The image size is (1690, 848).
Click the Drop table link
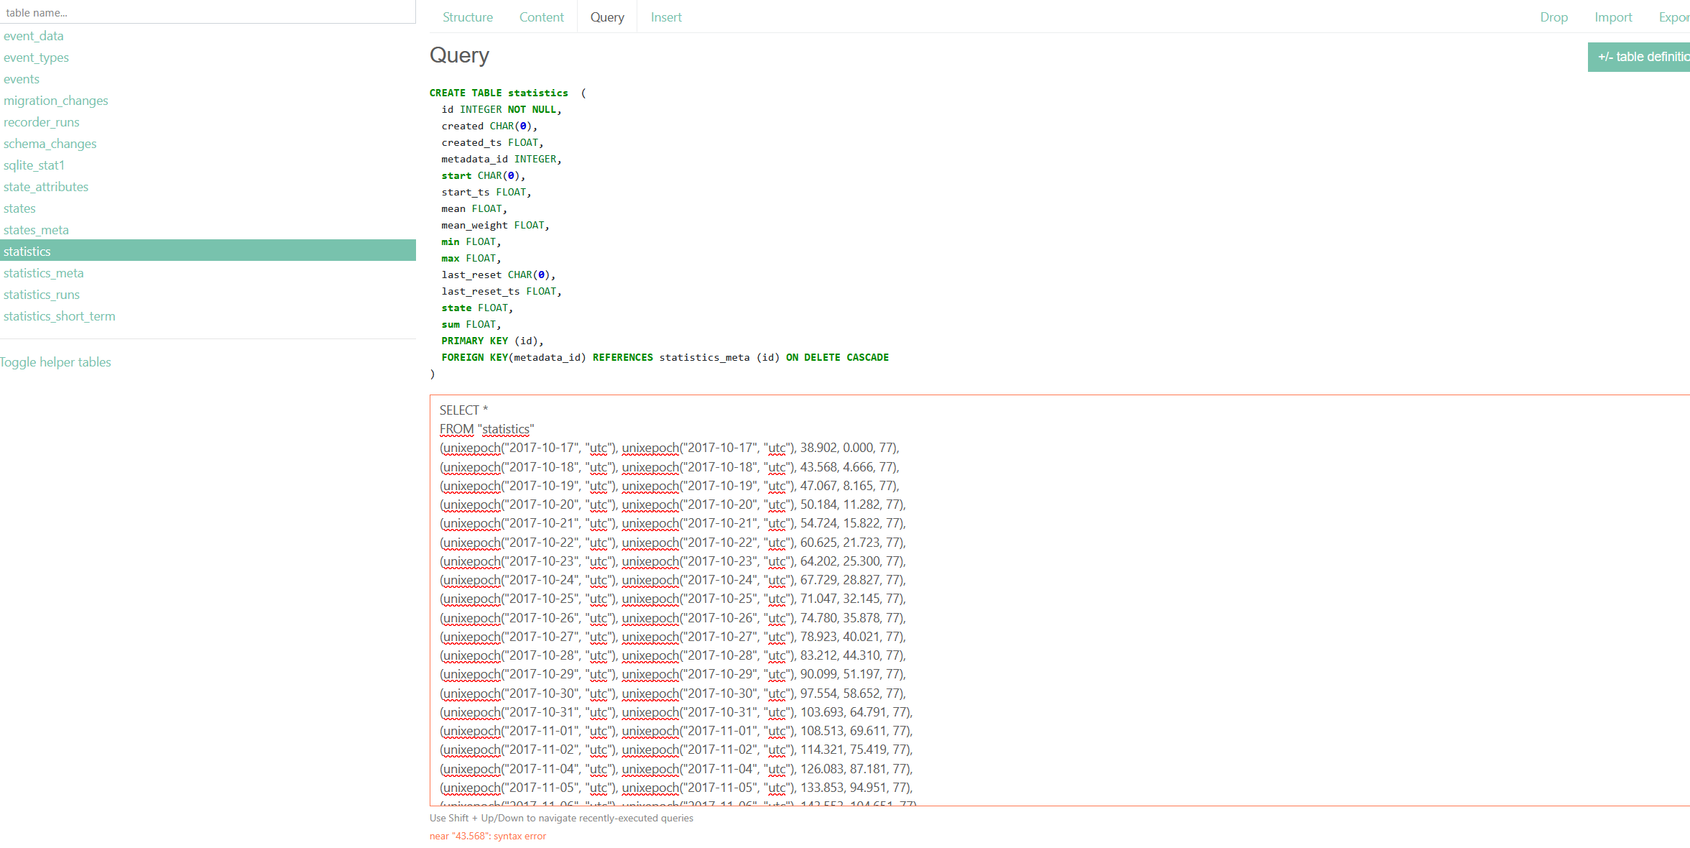point(1553,17)
